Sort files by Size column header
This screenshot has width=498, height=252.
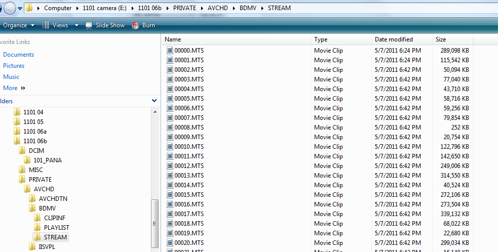pyautogui.click(x=452, y=39)
